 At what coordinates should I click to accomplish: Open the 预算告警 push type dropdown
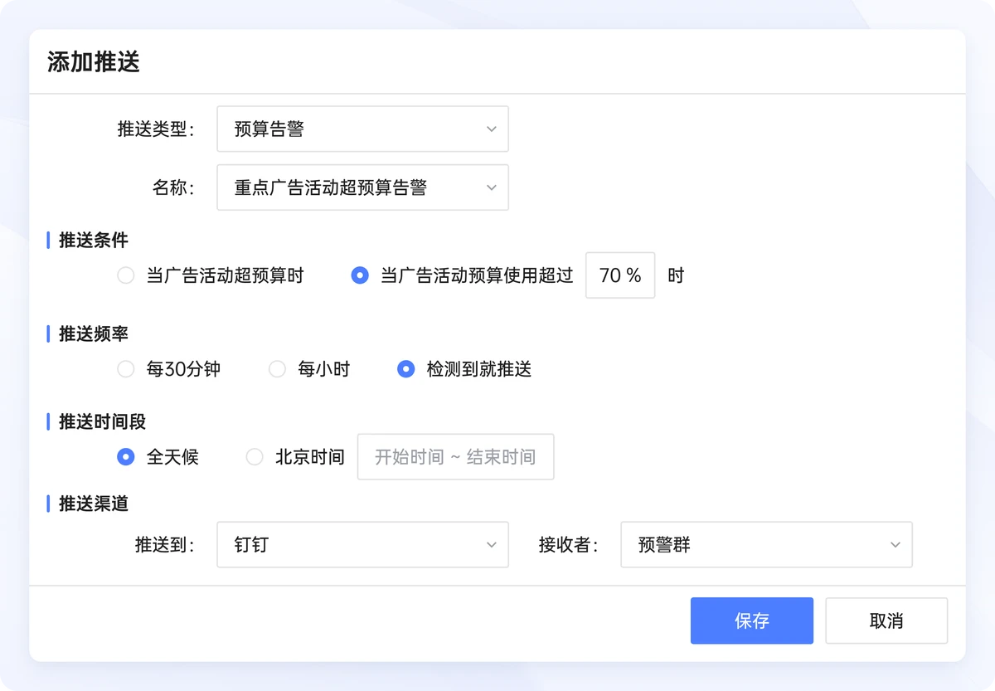(348, 129)
